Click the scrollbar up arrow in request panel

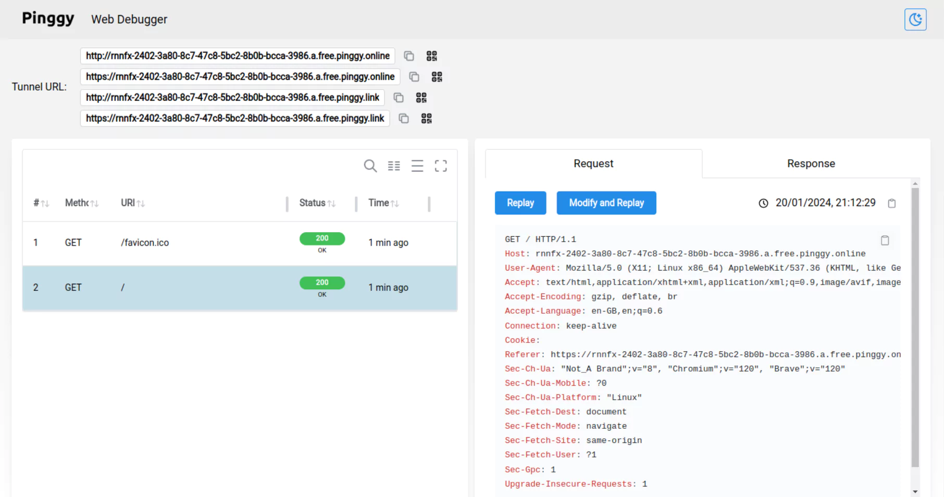point(915,184)
